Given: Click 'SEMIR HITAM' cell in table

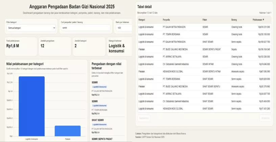Looking at the screenshot, I should (208, 64).
